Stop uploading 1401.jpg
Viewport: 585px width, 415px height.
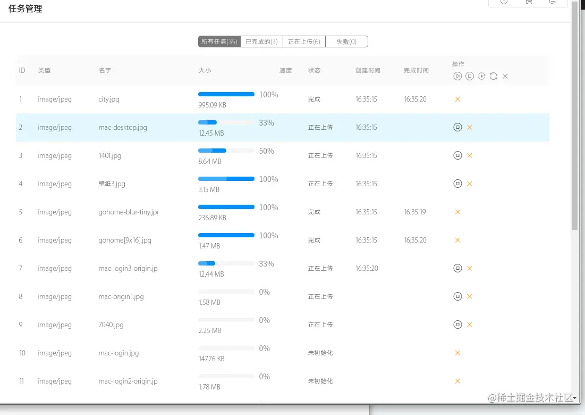tap(457, 155)
